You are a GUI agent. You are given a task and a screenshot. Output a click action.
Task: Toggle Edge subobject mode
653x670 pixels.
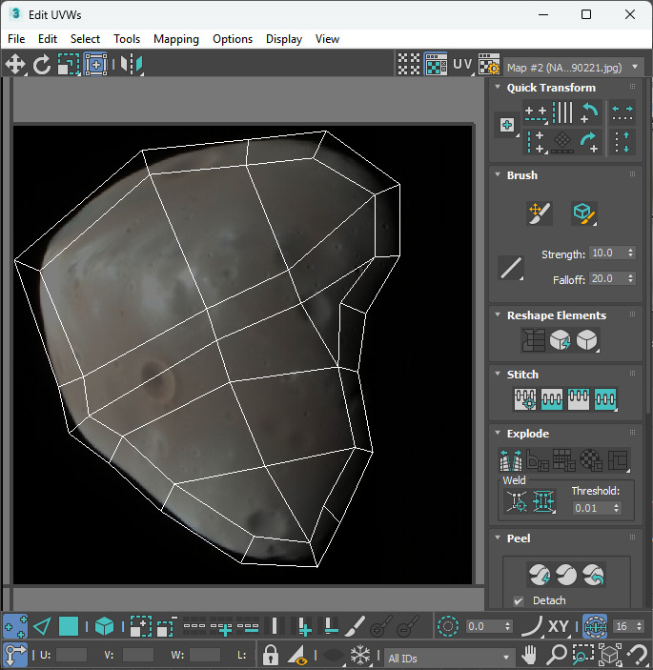point(42,626)
